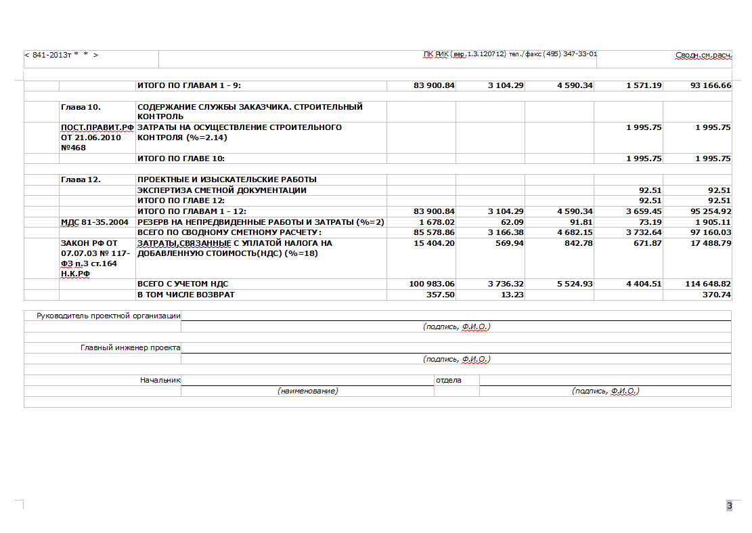Click the value 1 571.19

point(644,85)
